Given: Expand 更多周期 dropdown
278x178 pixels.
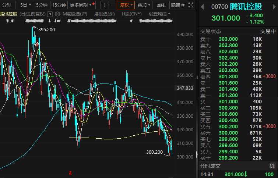Looking at the screenshot, I should tap(82, 5).
